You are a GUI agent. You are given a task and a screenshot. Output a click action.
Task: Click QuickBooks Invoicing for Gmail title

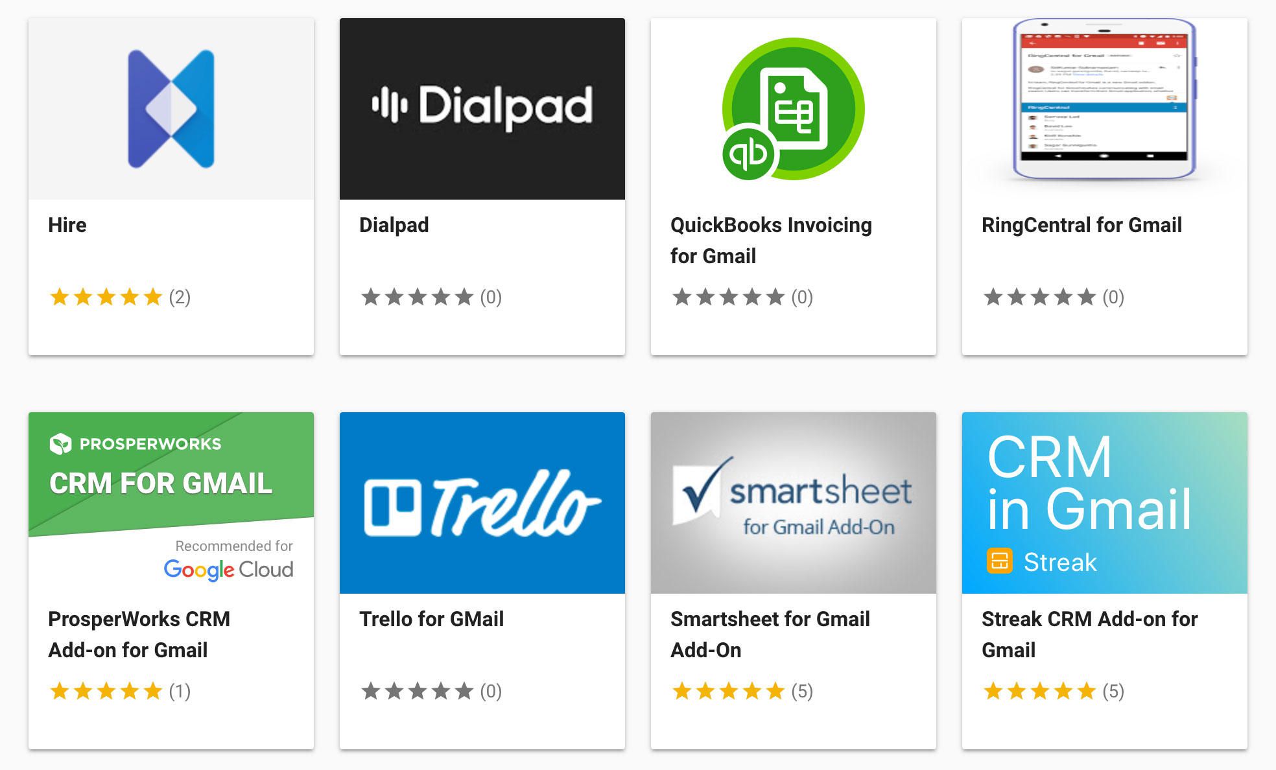pyautogui.click(x=771, y=240)
